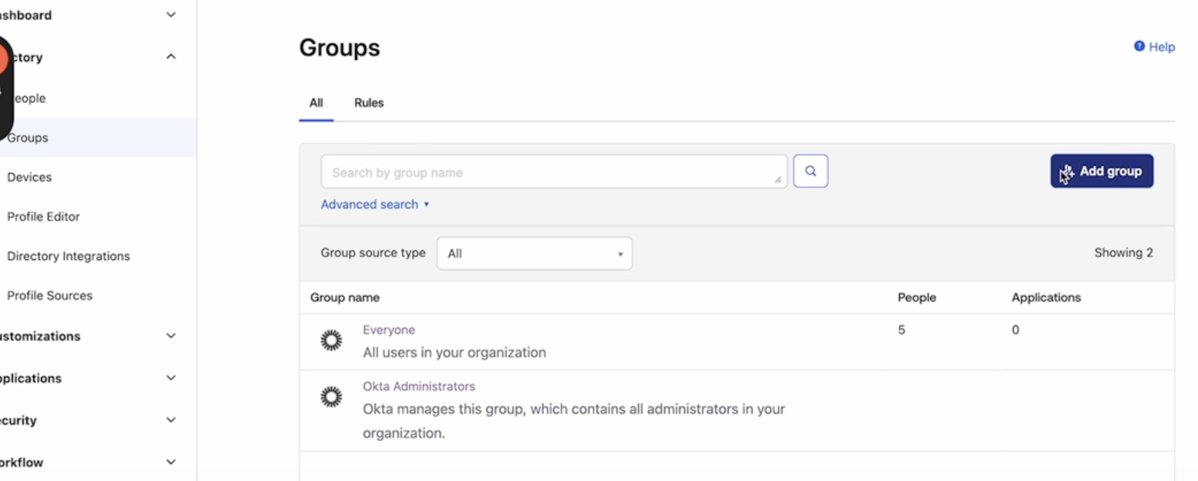Image resolution: width=1198 pixels, height=481 pixels.
Task: Focus the Search by group name field
Action: 554,171
